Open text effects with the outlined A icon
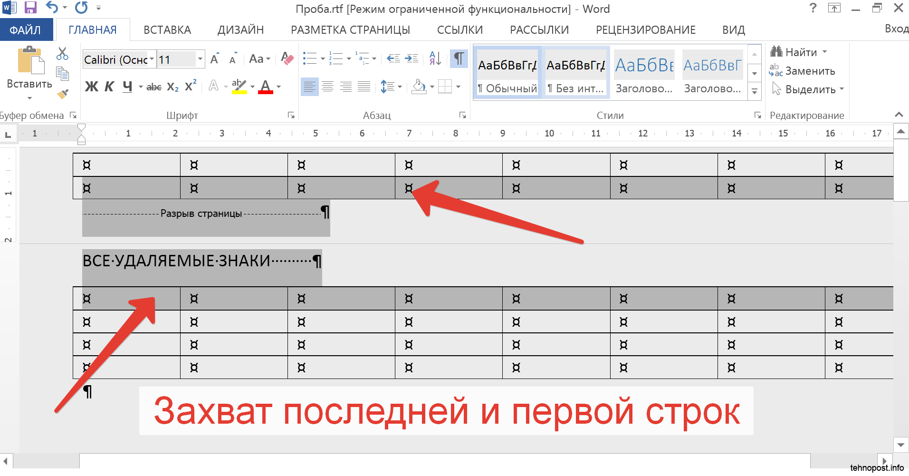Viewport: 909px width, 476px height. coord(214,86)
